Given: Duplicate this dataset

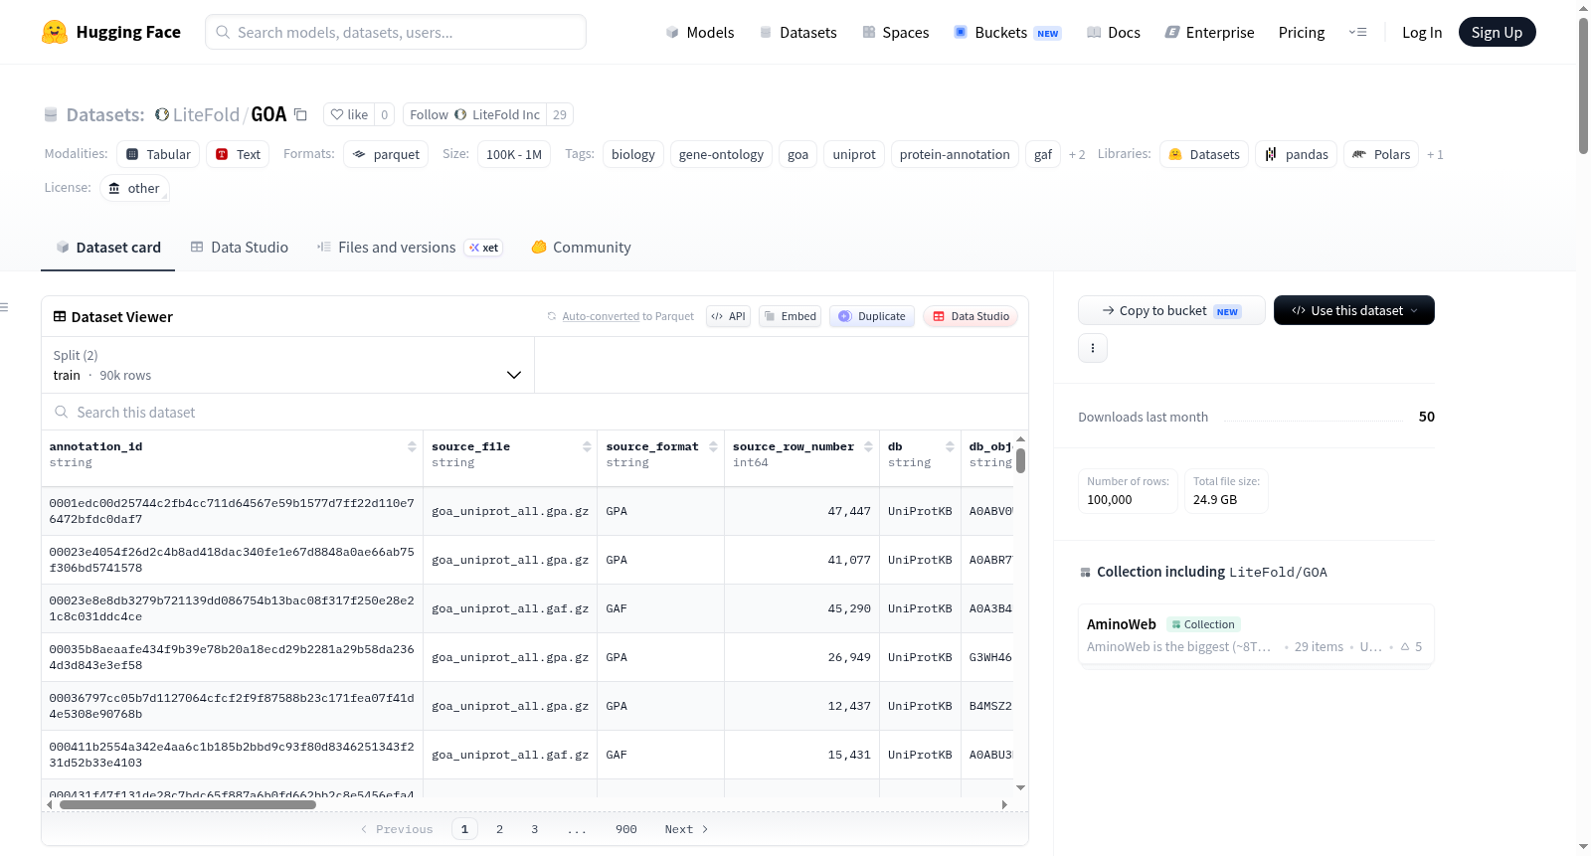Looking at the screenshot, I should pos(872,316).
